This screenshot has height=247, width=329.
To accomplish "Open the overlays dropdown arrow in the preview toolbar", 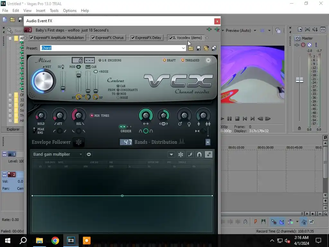I will pyautogui.click(x=269, y=31).
